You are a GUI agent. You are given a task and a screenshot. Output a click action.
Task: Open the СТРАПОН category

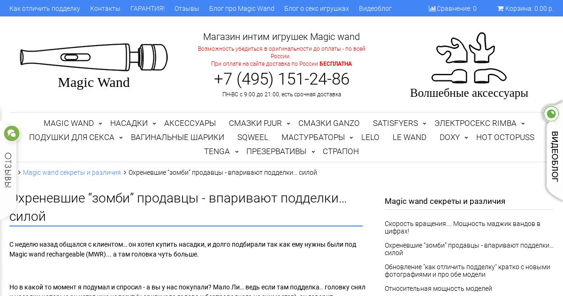341,151
